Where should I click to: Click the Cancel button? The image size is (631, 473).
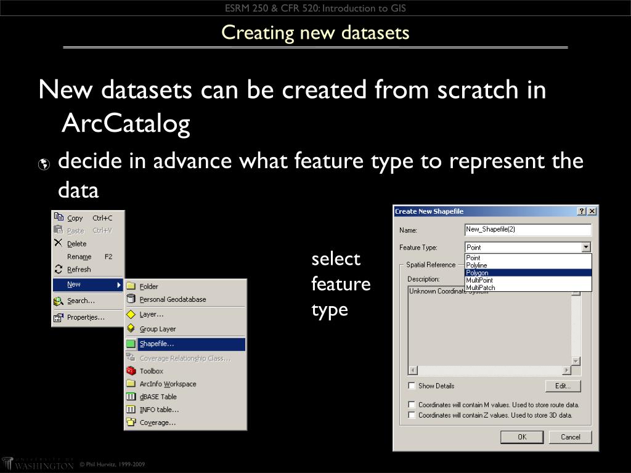[570, 437]
